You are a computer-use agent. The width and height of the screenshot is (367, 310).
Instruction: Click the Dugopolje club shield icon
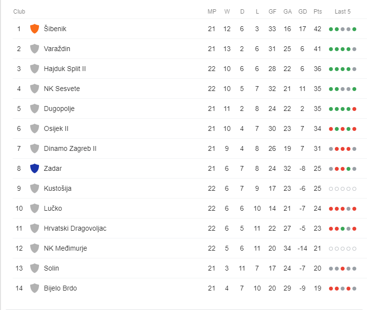[34, 109]
